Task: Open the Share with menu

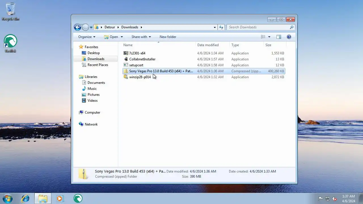Action: pyautogui.click(x=141, y=37)
